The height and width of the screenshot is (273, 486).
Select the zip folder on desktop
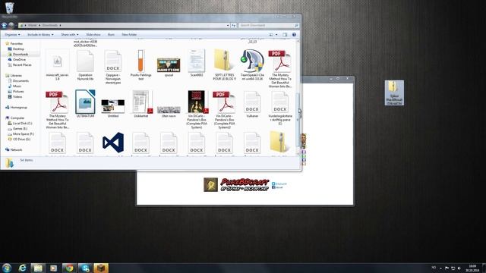(394, 93)
